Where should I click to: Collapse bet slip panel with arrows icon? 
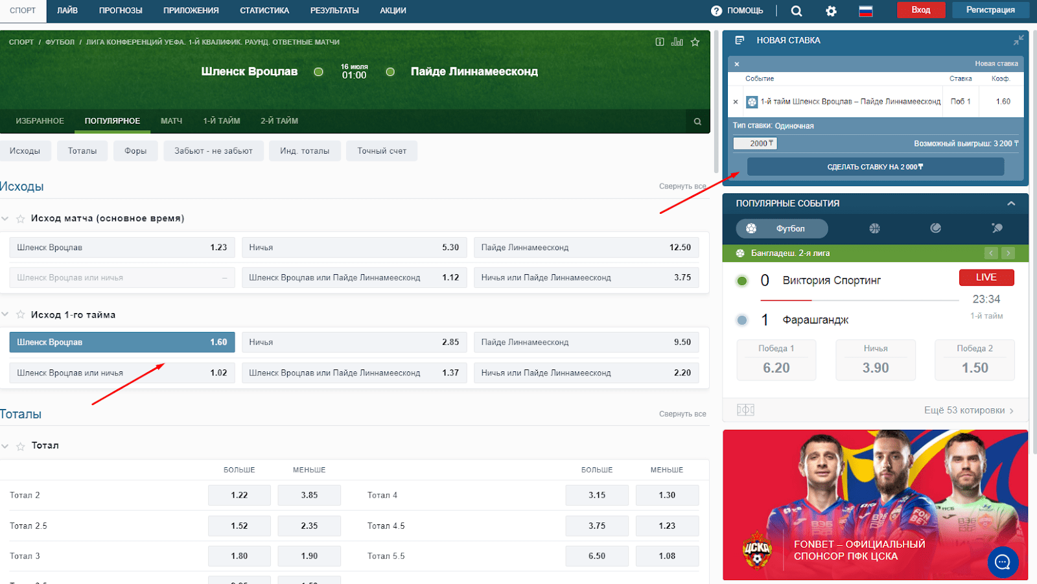1019,40
